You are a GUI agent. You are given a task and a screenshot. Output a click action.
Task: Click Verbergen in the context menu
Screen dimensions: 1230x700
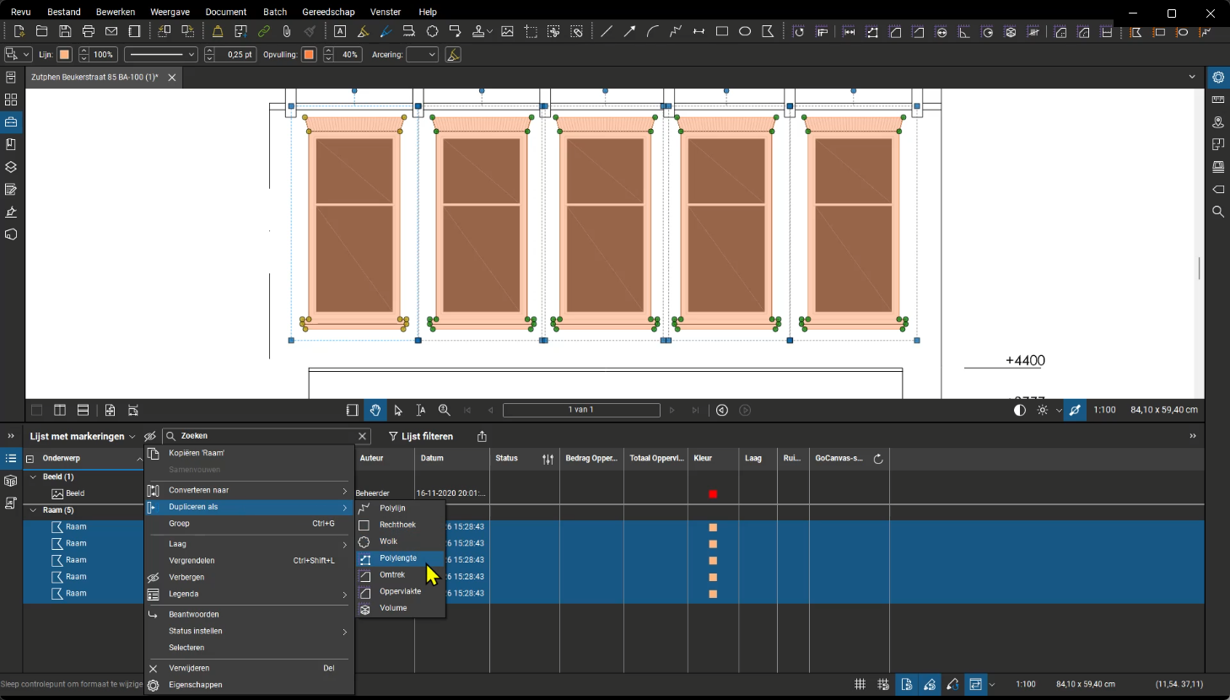pos(248,578)
